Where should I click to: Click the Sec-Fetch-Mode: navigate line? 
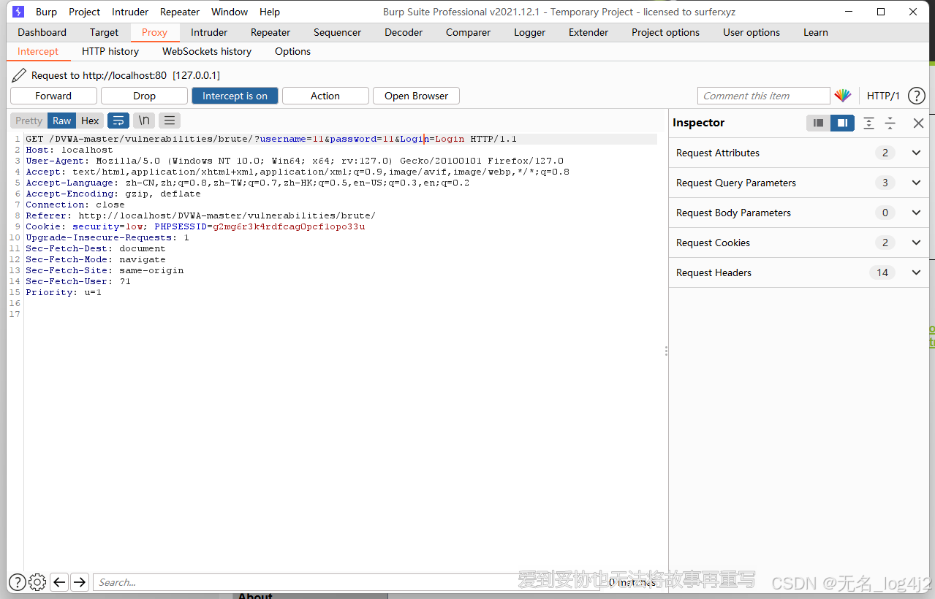click(96, 259)
